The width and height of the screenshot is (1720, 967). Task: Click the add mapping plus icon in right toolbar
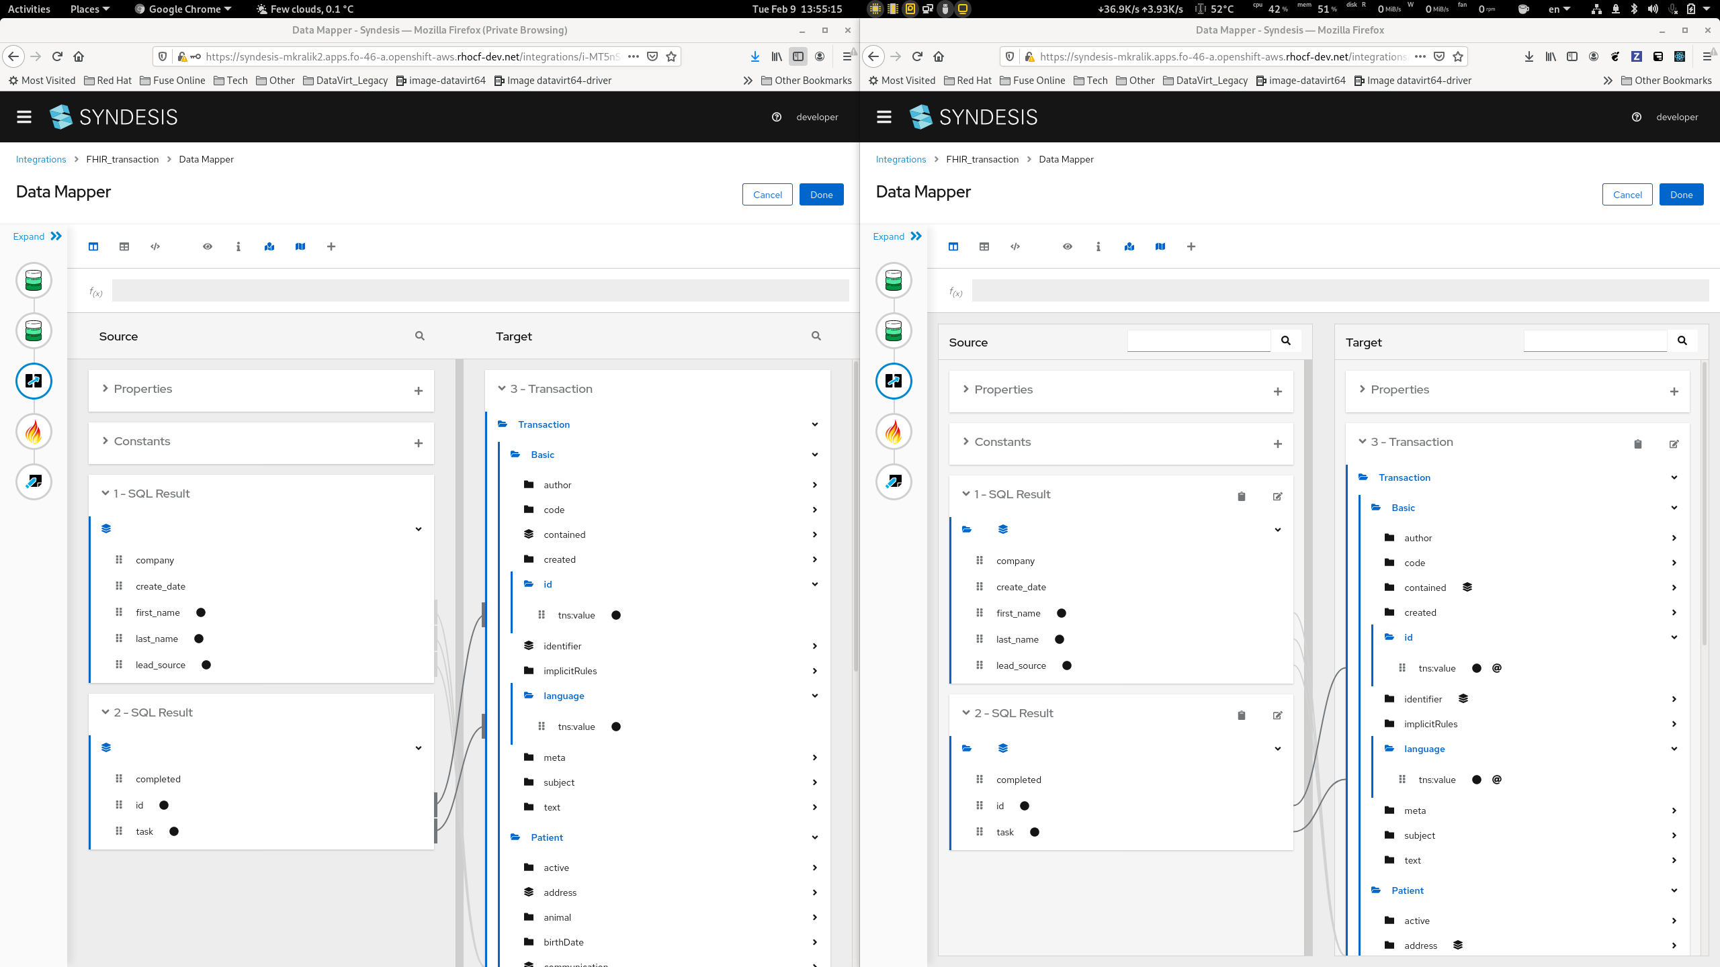pyautogui.click(x=1191, y=246)
